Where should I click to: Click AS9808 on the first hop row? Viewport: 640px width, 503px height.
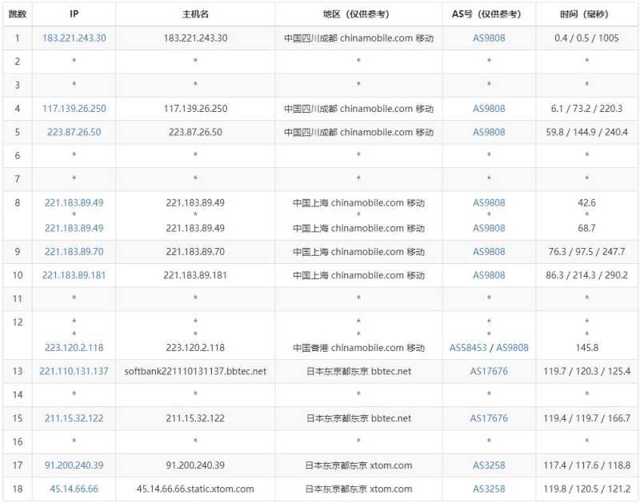click(x=488, y=38)
